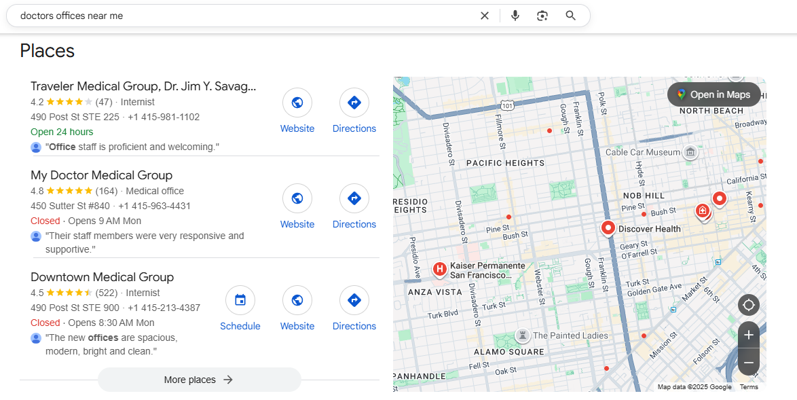Get directions to Downtown Medical Group

coord(354,301)
